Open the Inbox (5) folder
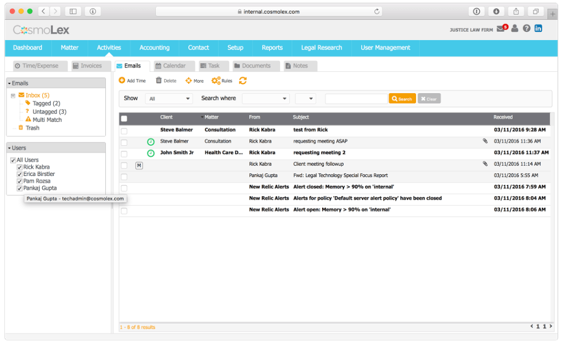 coord(37,95)
